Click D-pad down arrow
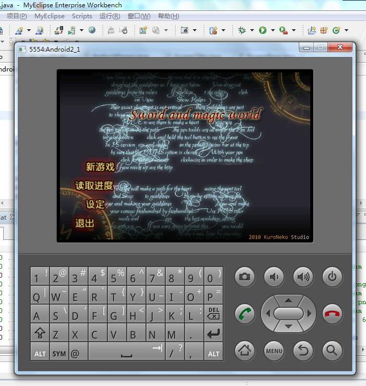 (x=288, y=327)
